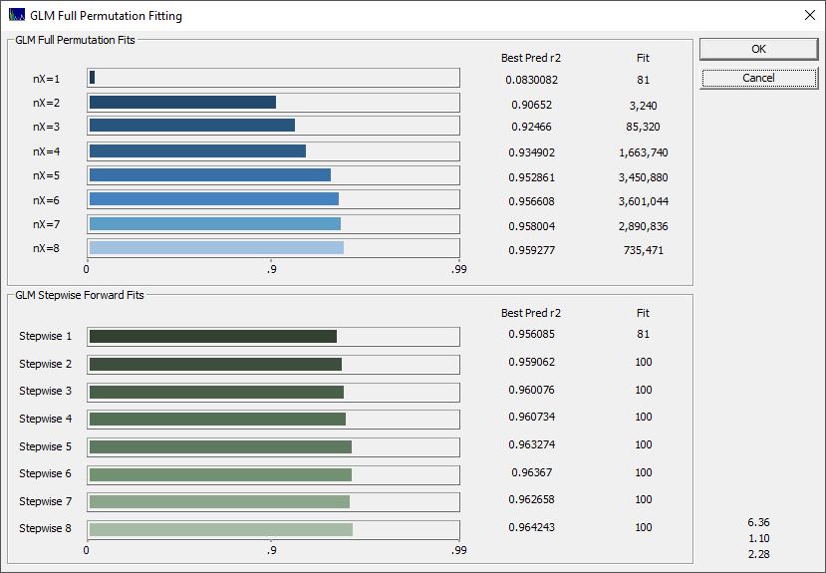Click the GLM Stepwise Forward Fits group title

pyautogui.click(x=79, y=295)
